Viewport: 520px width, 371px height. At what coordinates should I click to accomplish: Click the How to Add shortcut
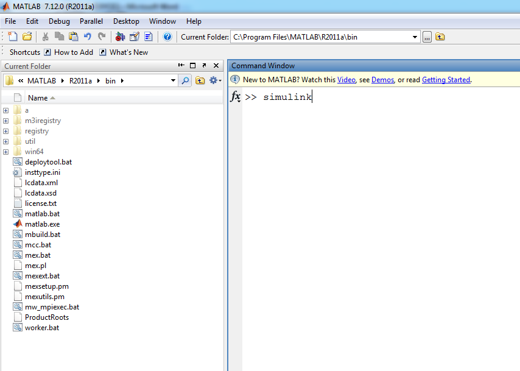[x=69, y=52]
